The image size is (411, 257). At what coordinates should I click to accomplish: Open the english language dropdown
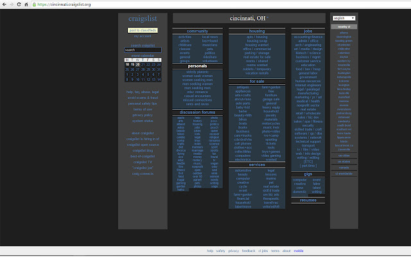click(x=344, y=18)
